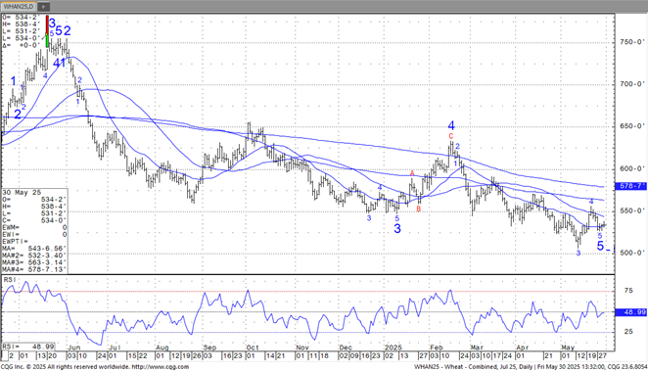Select the May label on time axis

(x=568, y=348)
